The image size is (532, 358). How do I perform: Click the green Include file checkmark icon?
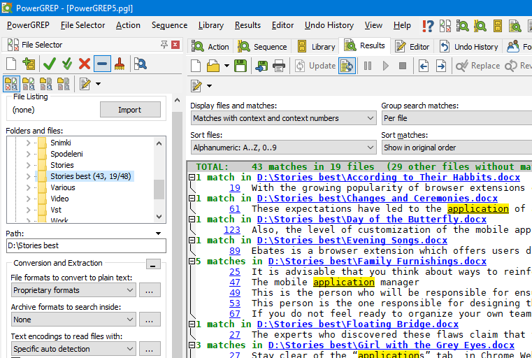pyautogui.click(x=50, y=64)
